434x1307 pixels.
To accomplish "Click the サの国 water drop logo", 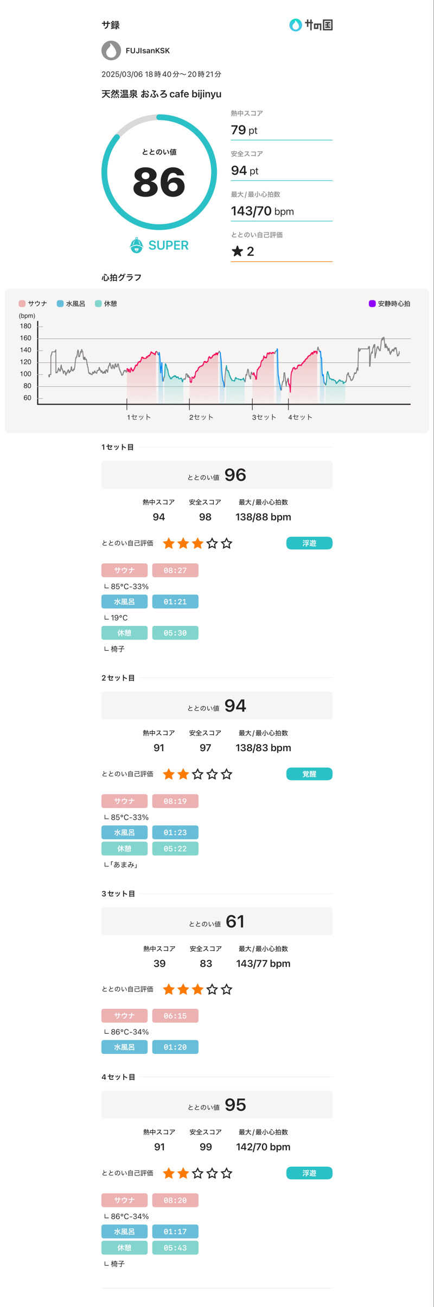I will (295, 25).
